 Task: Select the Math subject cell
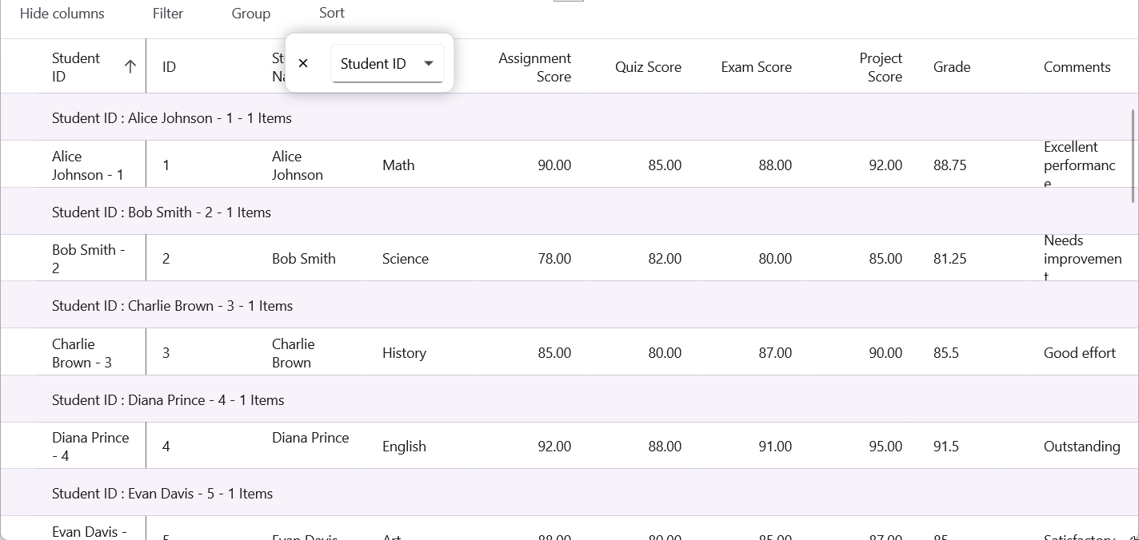pyautogui.click(x=398, y=165)
